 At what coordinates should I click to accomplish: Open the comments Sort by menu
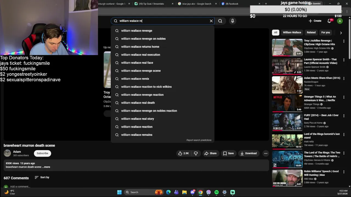click(x=42, y=177)
